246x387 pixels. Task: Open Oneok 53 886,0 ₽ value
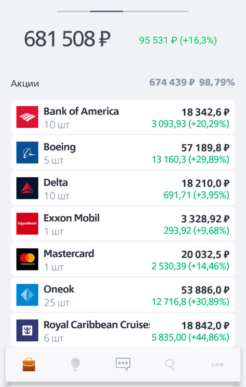pyautogui.click(x=205, y=290)
